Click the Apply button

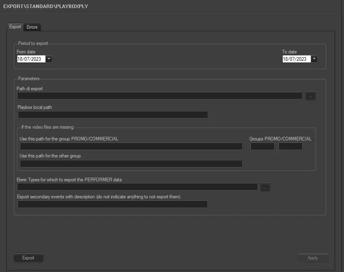(312, 258)
